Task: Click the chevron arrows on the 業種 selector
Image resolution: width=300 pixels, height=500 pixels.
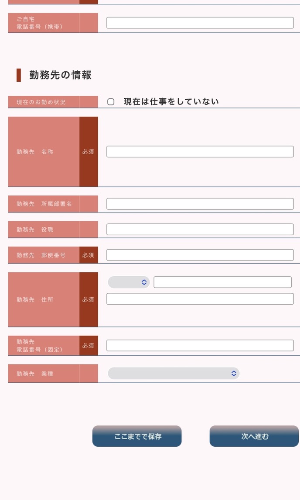Action: 234,373
